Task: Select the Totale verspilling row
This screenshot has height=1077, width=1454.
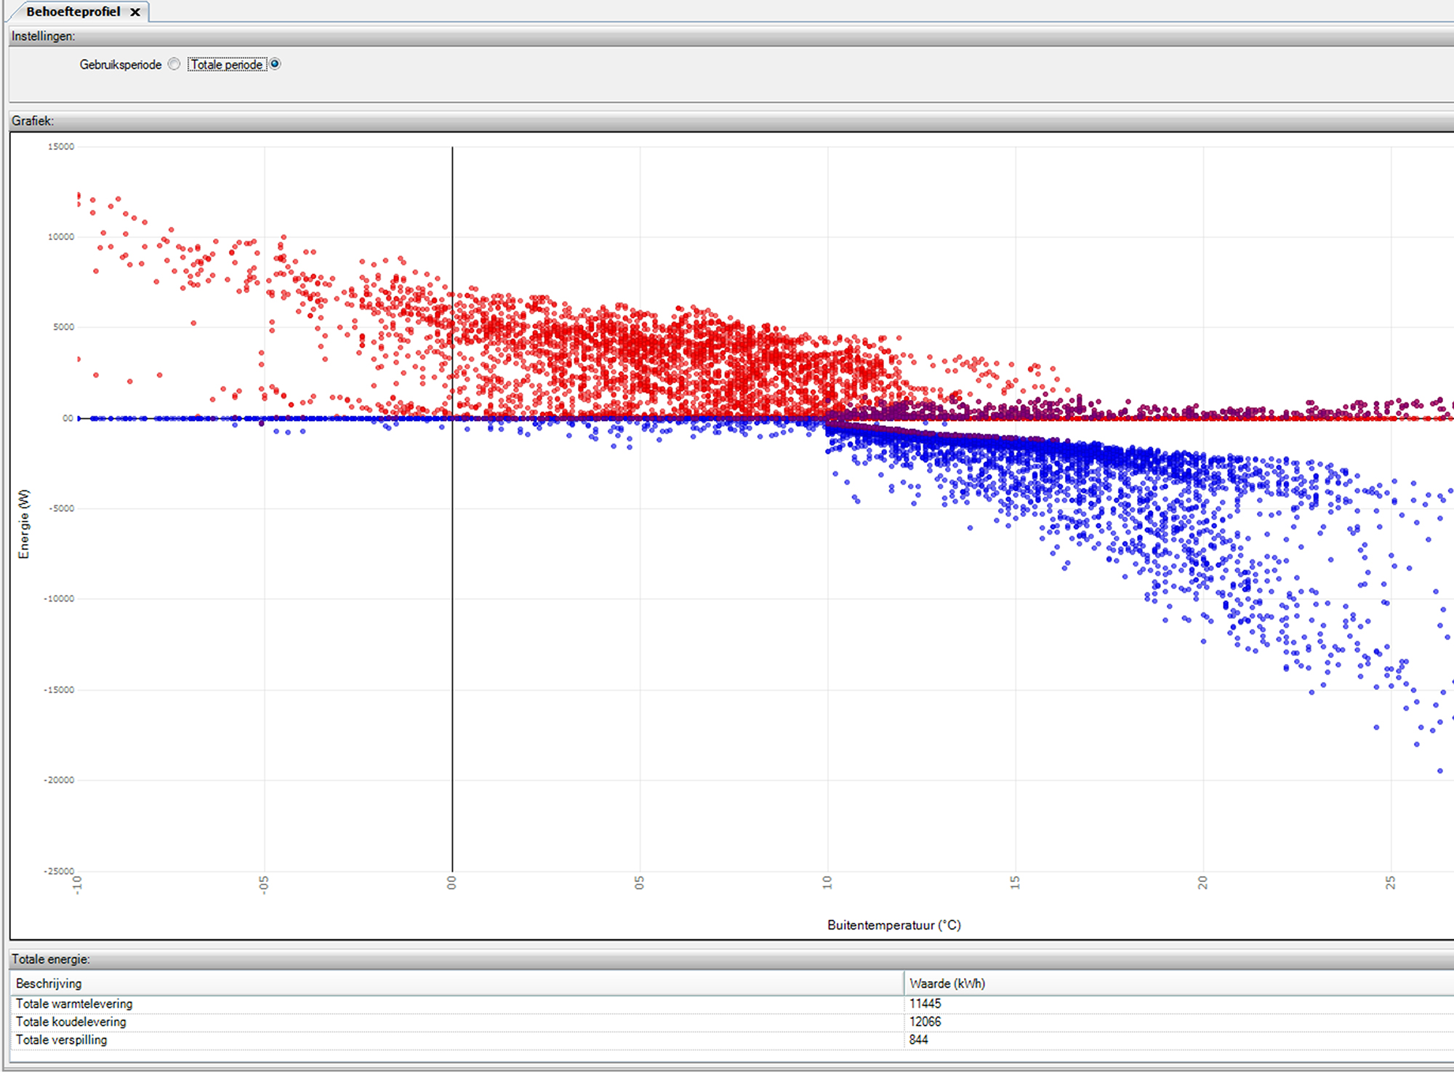Action: (x=62, y=1040)
